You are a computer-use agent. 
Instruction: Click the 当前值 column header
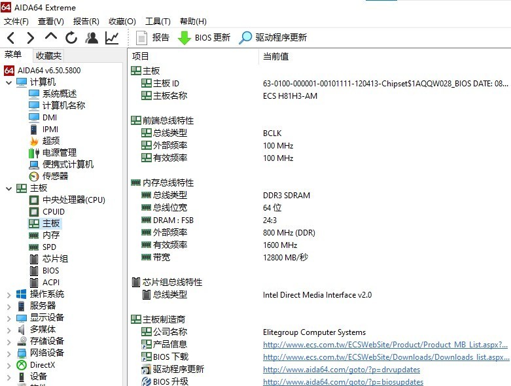[x=275, y=56]
